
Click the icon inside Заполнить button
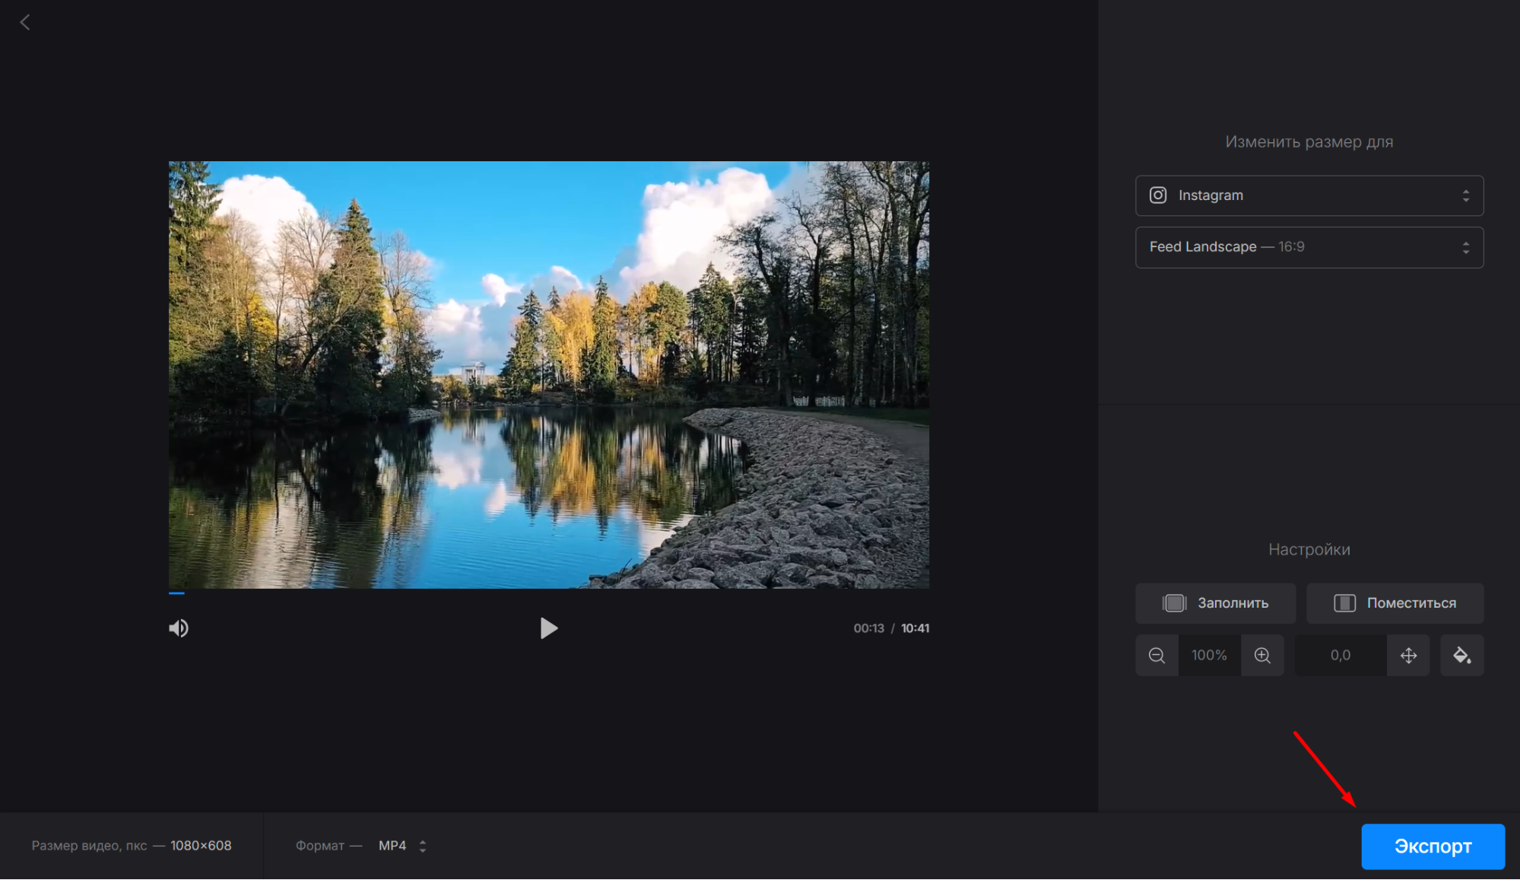pos(1174,603)
